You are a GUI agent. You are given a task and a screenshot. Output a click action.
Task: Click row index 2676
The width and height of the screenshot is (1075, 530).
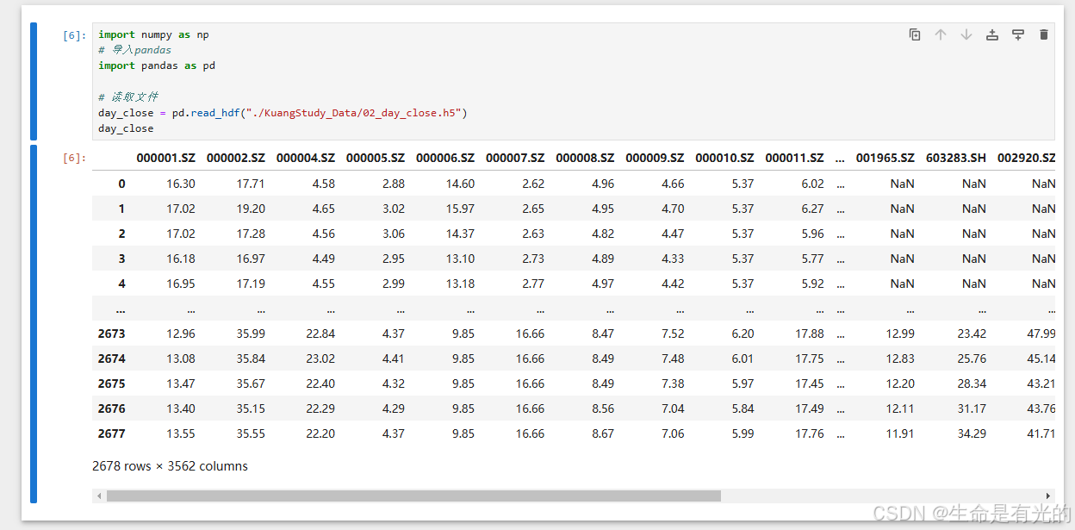click(111, 408)
